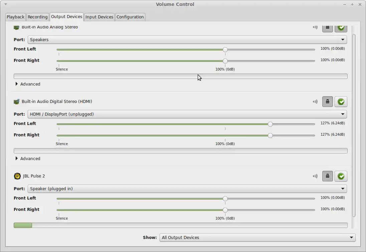Click the 127% (6.24dB) Front Left value
The height and width of the screenshot is (252, 366).
(x=333, y=123)
